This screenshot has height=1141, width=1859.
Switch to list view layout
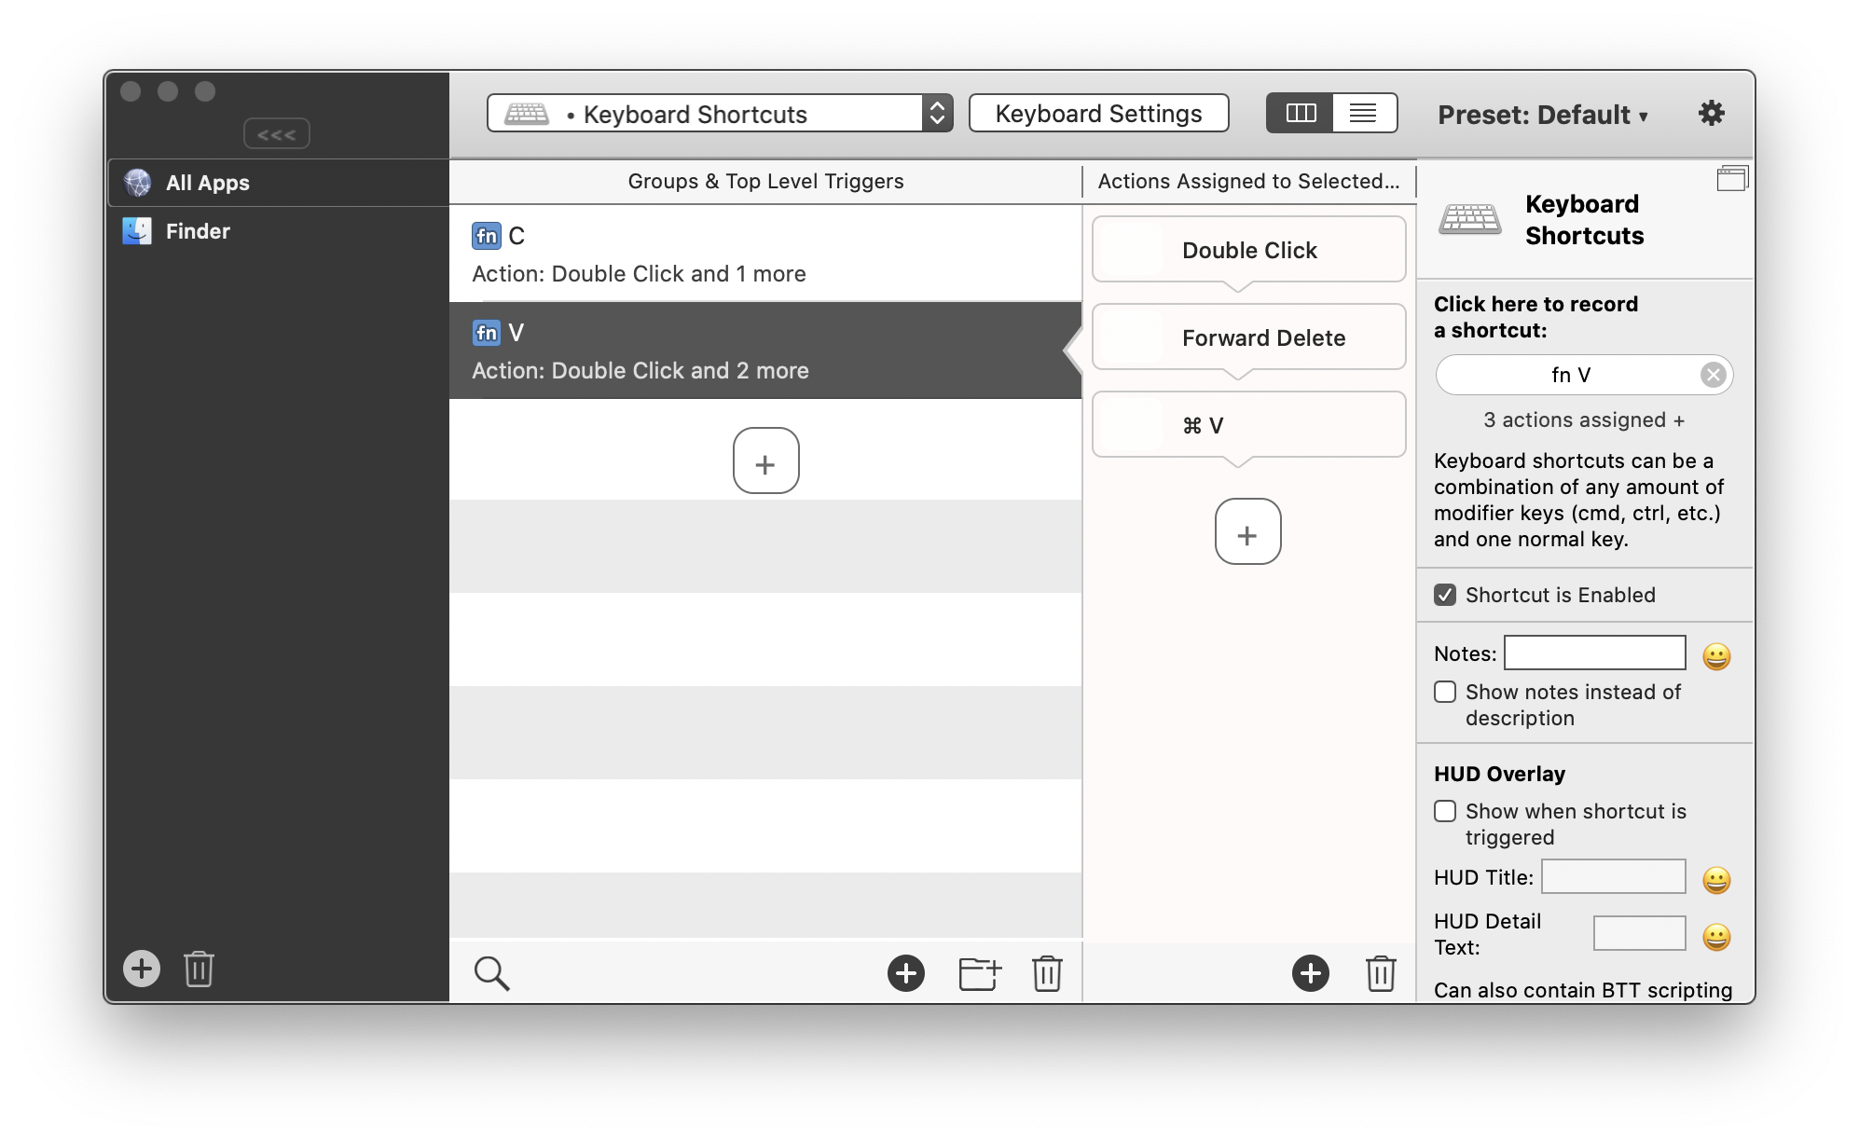[1363, 114]
